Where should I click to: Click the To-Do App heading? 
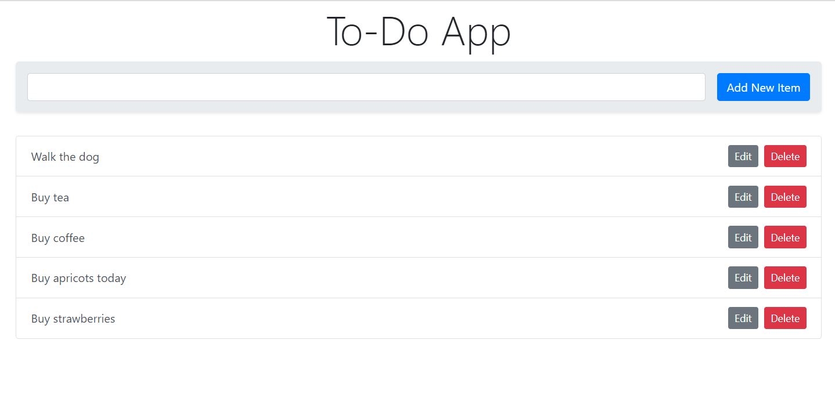tap(418, 32)
